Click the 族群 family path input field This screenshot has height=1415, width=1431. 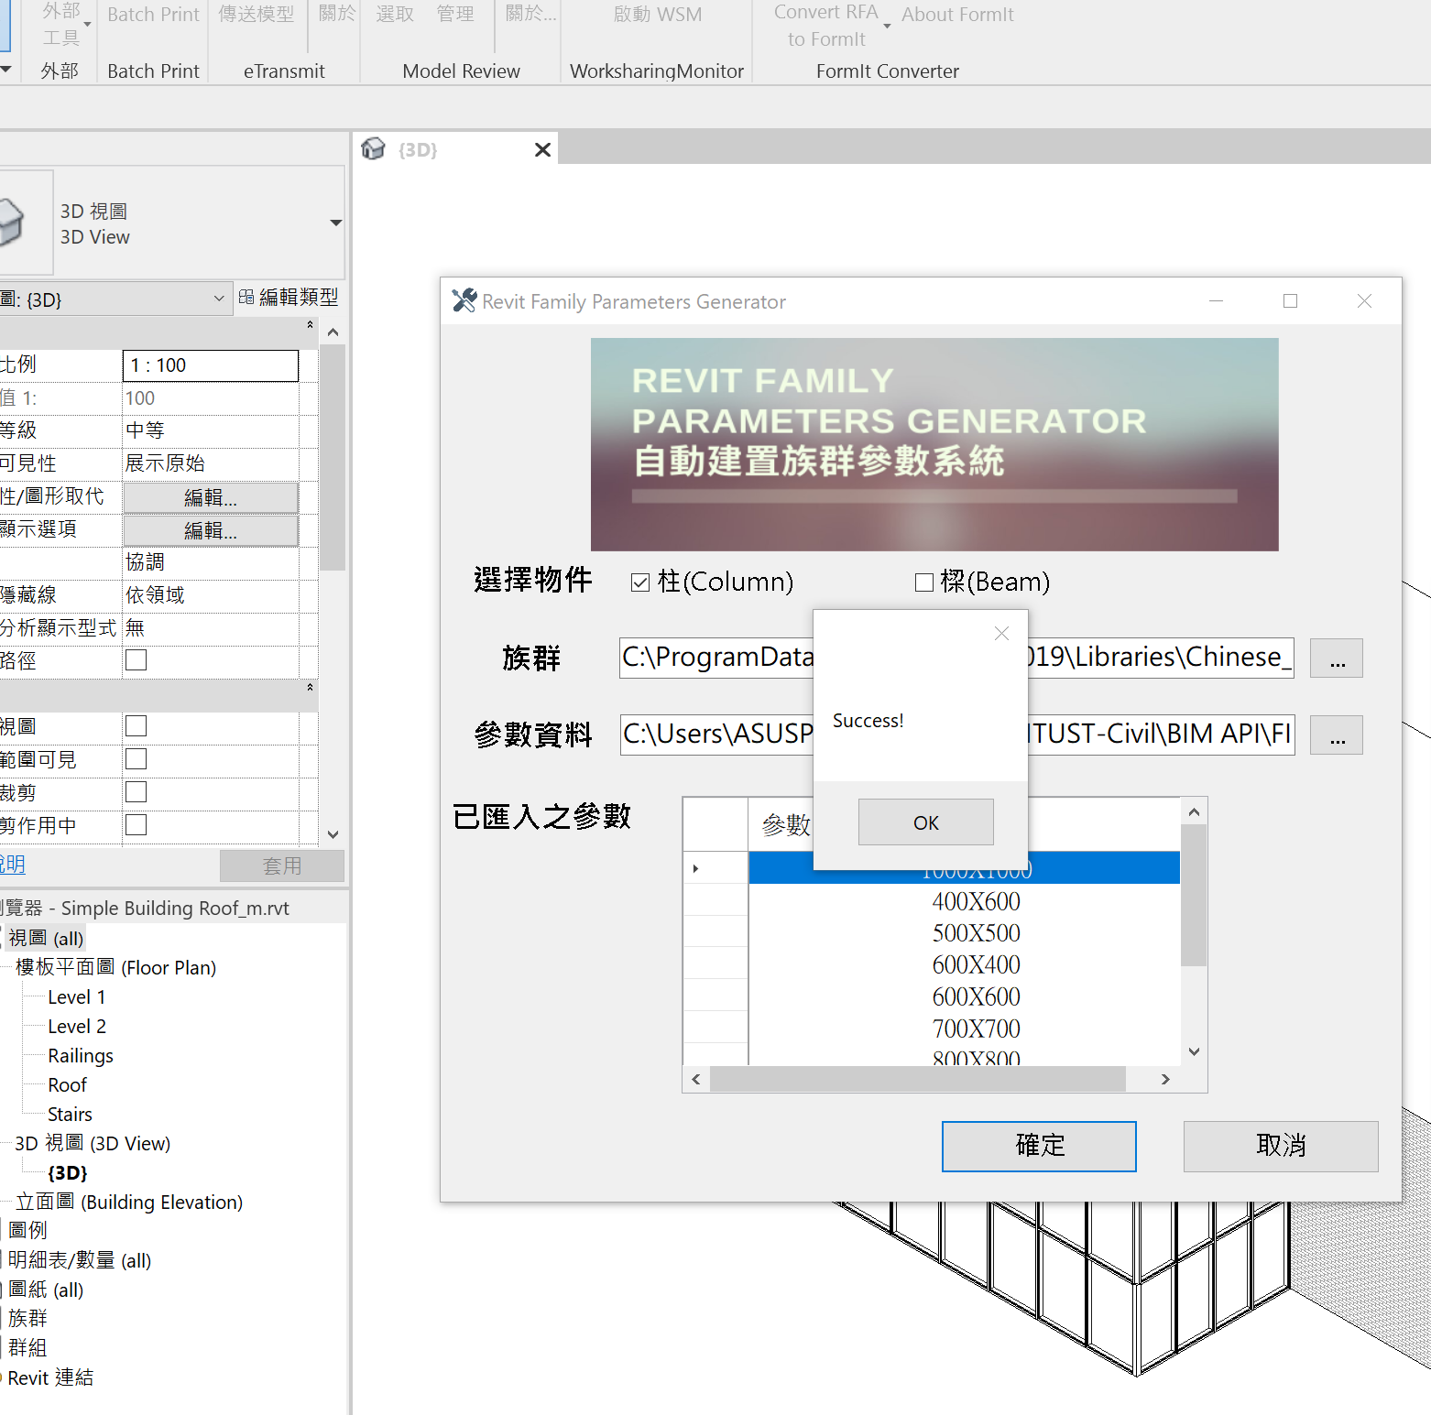tap(956, 658)
